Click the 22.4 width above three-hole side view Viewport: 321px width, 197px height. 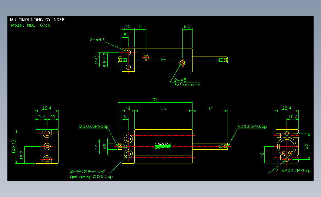(x=47, y=108)
